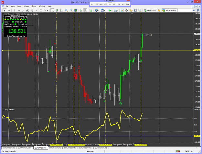Select the trendline drawing tool
Viewport: 202px width, 154px height.
coord(23,10)
